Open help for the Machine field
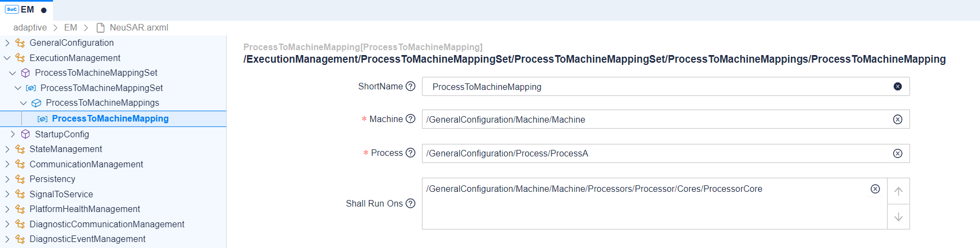The width and height of the screenshot is (980, 248). [410, 119]
